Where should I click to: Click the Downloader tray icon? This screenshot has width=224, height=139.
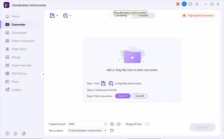click(x=7, y=33)
